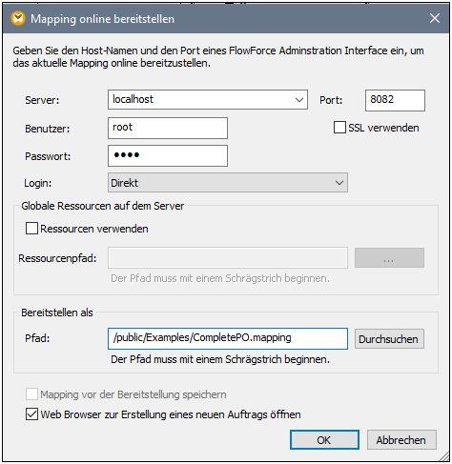The height and width of the screenshot is (464, 452).
Task: Click the Port: label
Action: 331,100
